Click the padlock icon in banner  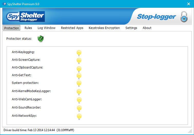(184, 17)
